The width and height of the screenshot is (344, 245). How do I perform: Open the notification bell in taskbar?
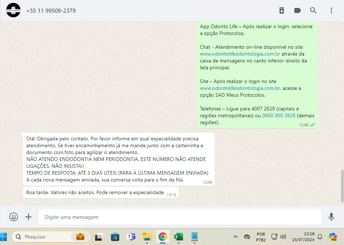click(x=320, y=237)
